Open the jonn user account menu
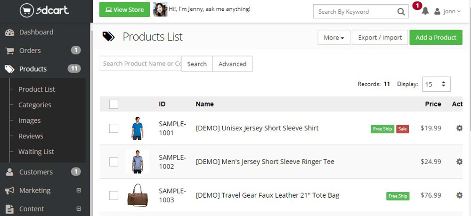The image size is (471, 216). [447, 12]
